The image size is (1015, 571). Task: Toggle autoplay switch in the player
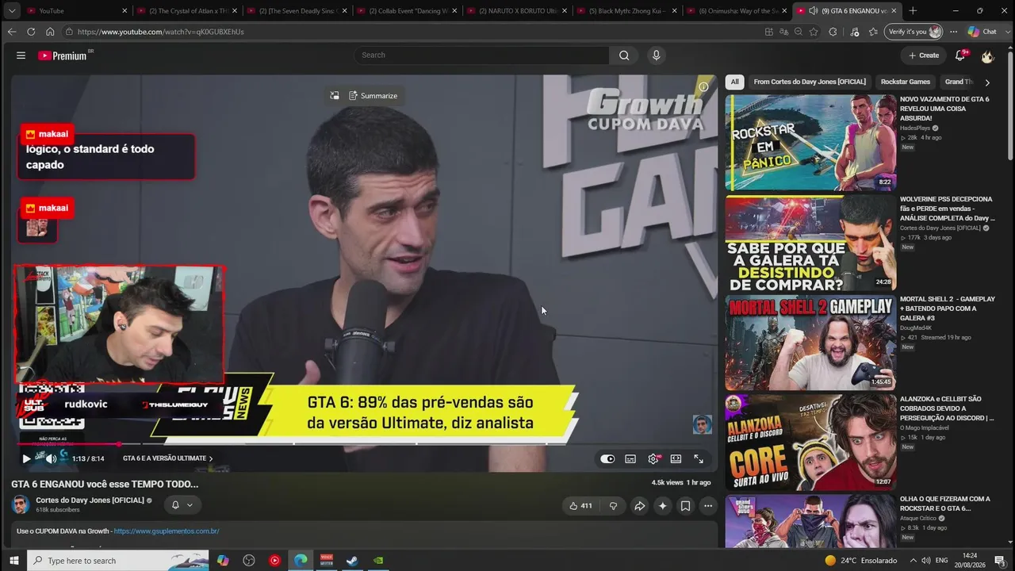tap(607, 458)
